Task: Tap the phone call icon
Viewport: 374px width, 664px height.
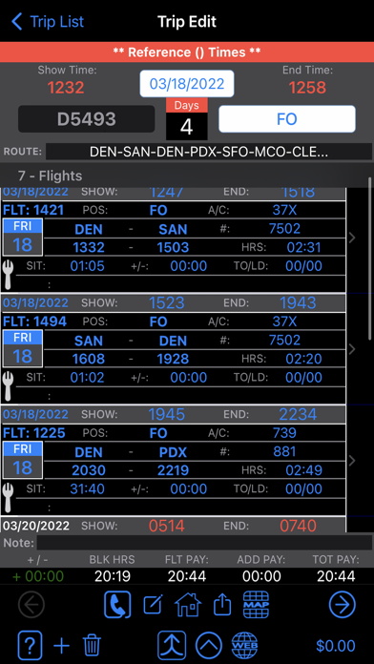Action: (x=117, y=605)
